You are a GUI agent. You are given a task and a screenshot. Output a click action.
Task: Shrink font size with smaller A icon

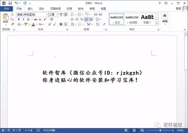[55, 24]
